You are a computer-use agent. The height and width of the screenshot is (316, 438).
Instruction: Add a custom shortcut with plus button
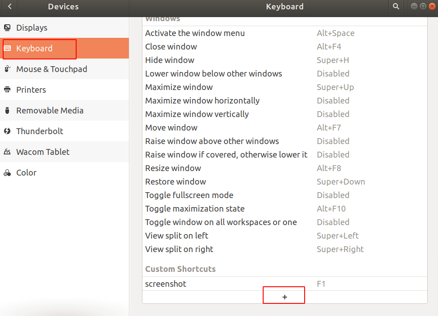tap(284, 297)
